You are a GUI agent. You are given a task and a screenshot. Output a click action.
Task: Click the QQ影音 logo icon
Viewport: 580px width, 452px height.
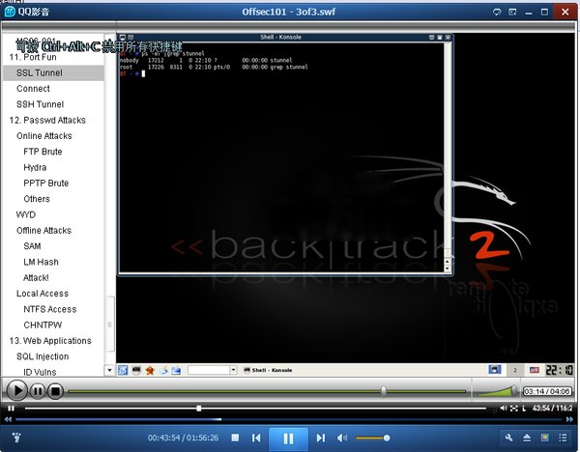click(10, 12)
